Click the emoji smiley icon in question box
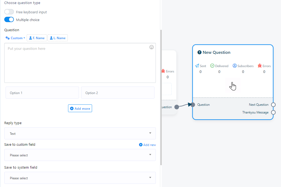This screenshot has height=187, width=281. pos(152,47)
